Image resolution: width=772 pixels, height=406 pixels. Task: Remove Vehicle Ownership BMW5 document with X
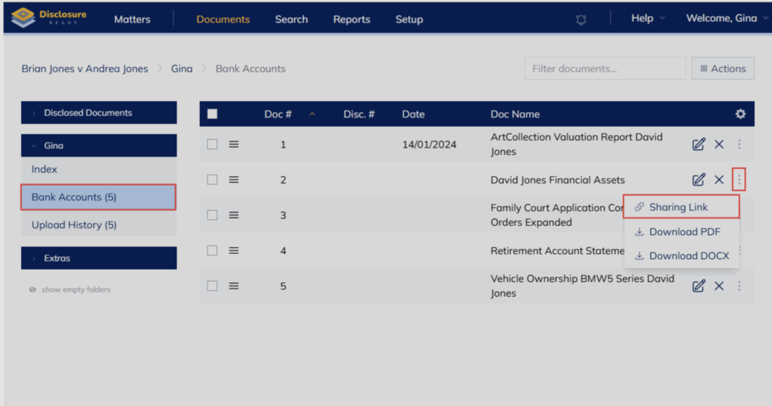718,285
